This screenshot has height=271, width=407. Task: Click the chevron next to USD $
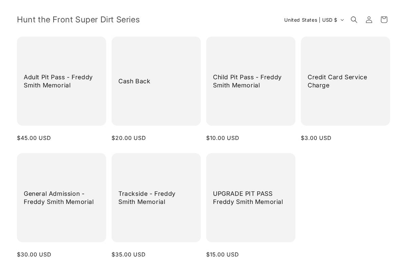point(342,20)
